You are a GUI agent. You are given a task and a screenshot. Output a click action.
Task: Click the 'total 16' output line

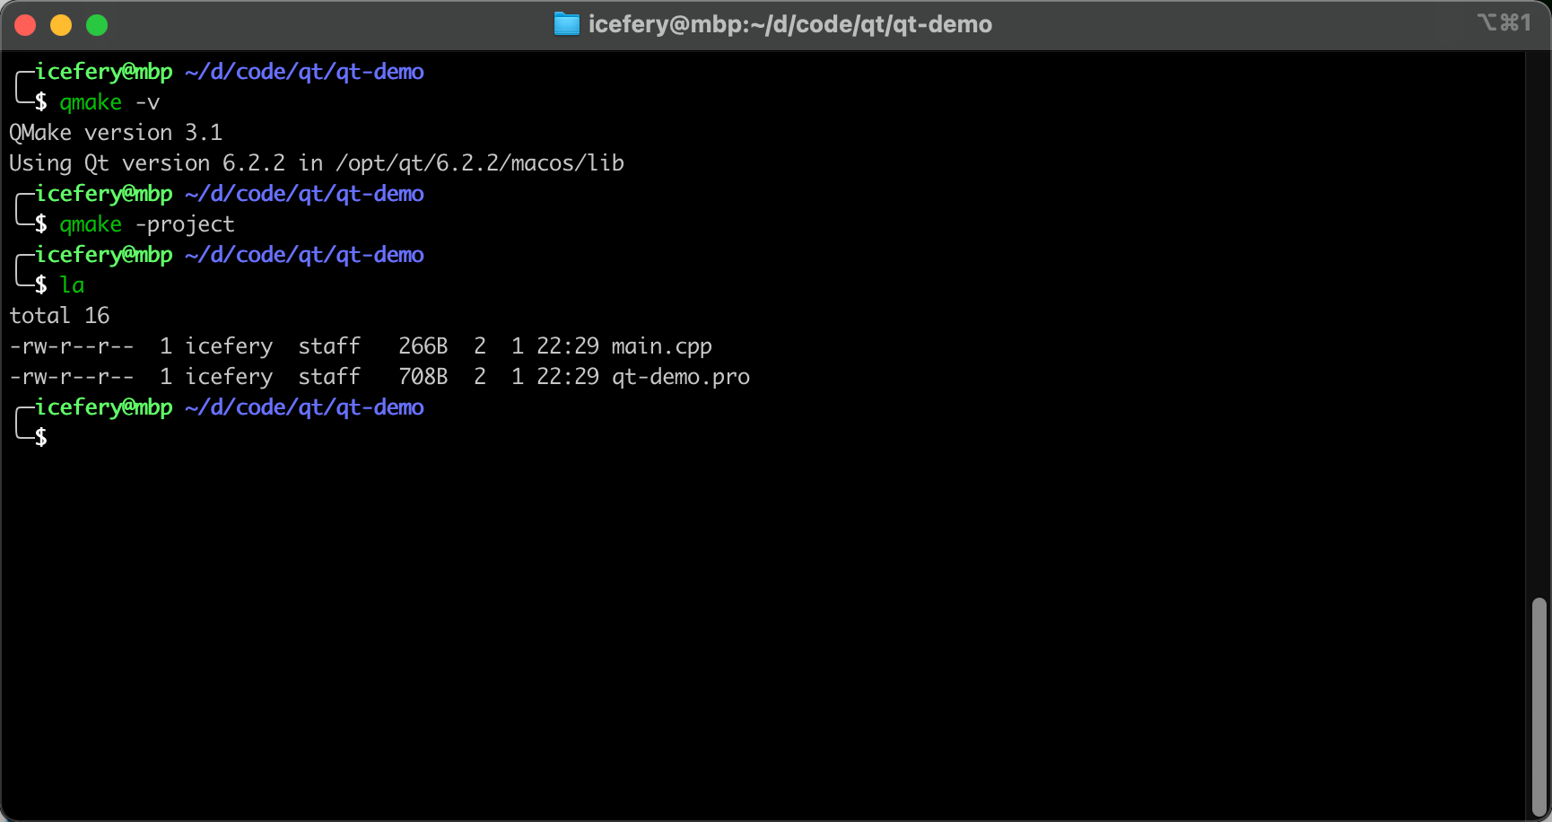59,316
